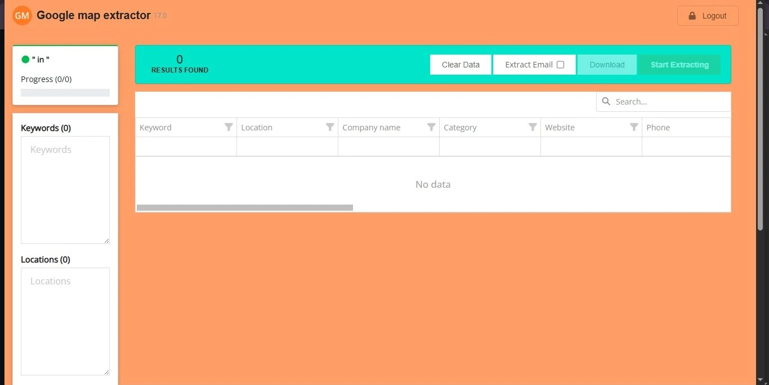769x385 pixels.
Task: Click the green status dot beside "in"
Action: point(25,60)
